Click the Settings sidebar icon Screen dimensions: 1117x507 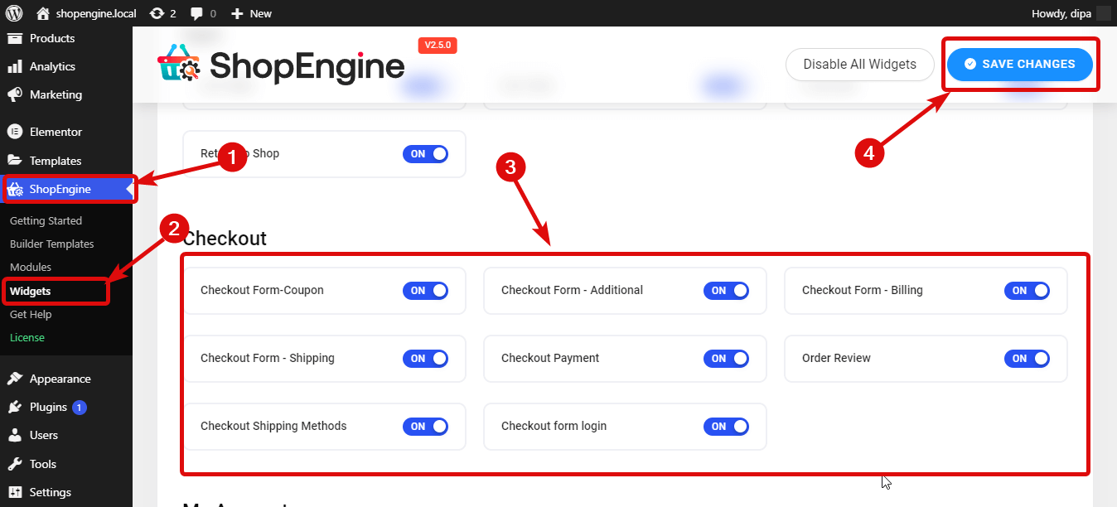[14, 492]
